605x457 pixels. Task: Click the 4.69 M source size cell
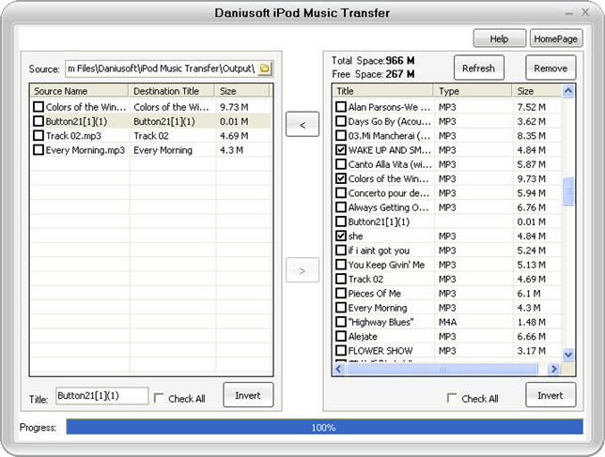[x=234, y=136]
